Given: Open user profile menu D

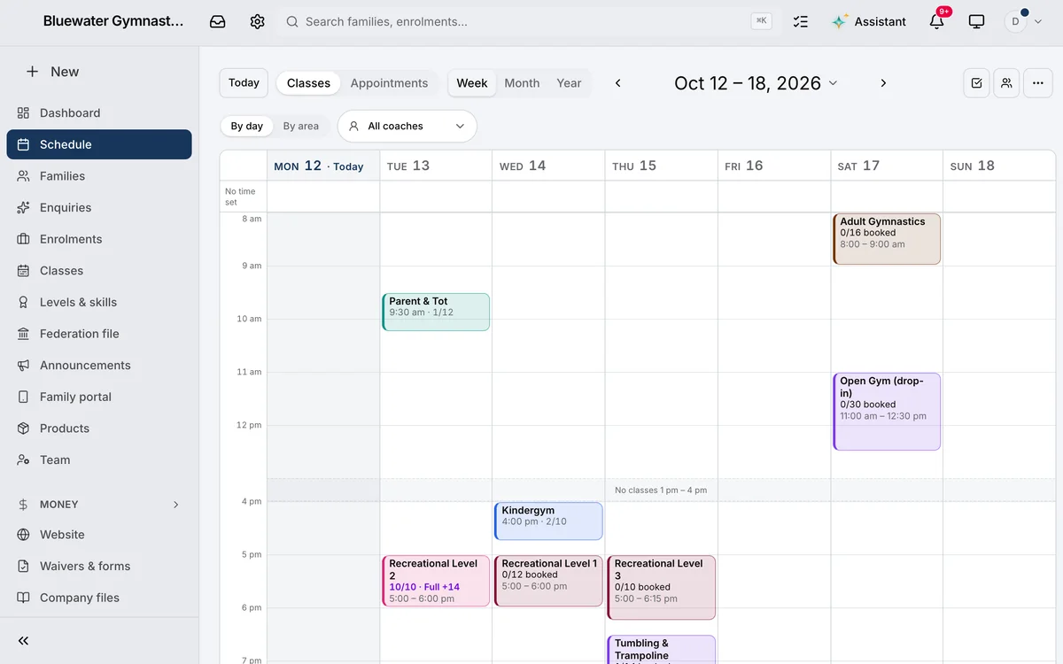Looking at the screenshot, I should coord(1022,21).
